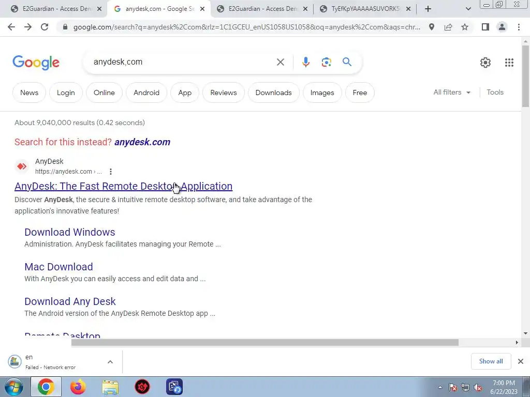Clear the search box with the X
530x397 pixels.
(x=280, y=62)
